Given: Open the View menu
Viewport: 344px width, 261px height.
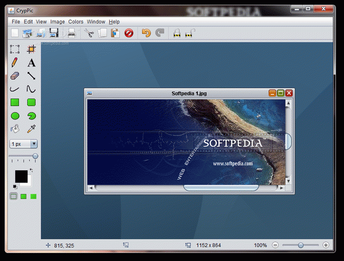Looking at the screenshot, I should [41, 22].
